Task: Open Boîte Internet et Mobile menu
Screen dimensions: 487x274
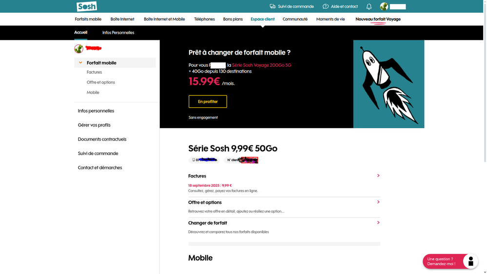Action: [164, 20]
